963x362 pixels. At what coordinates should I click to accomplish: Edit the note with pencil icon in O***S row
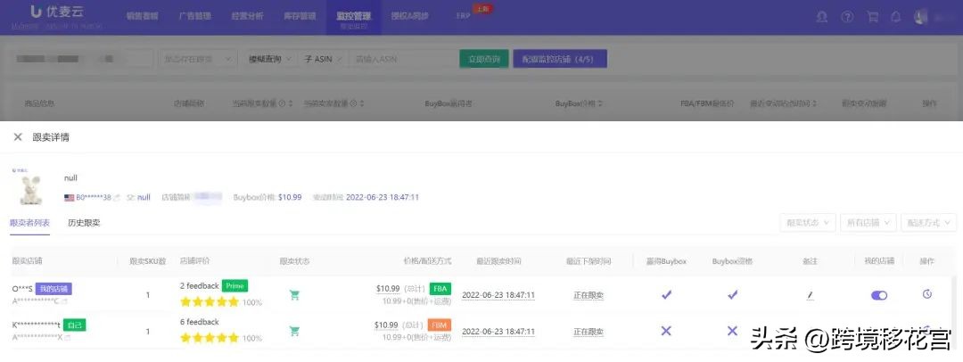[810, 296]
